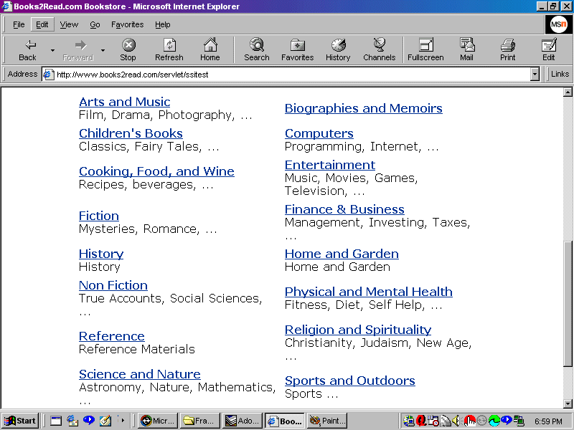Open Science and Nature link
The height and width of the screenshot is (430, 574).
click(x=139, y=374)
